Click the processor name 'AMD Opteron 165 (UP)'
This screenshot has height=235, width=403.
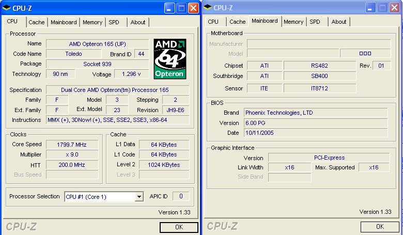click(x=98, y=44)
